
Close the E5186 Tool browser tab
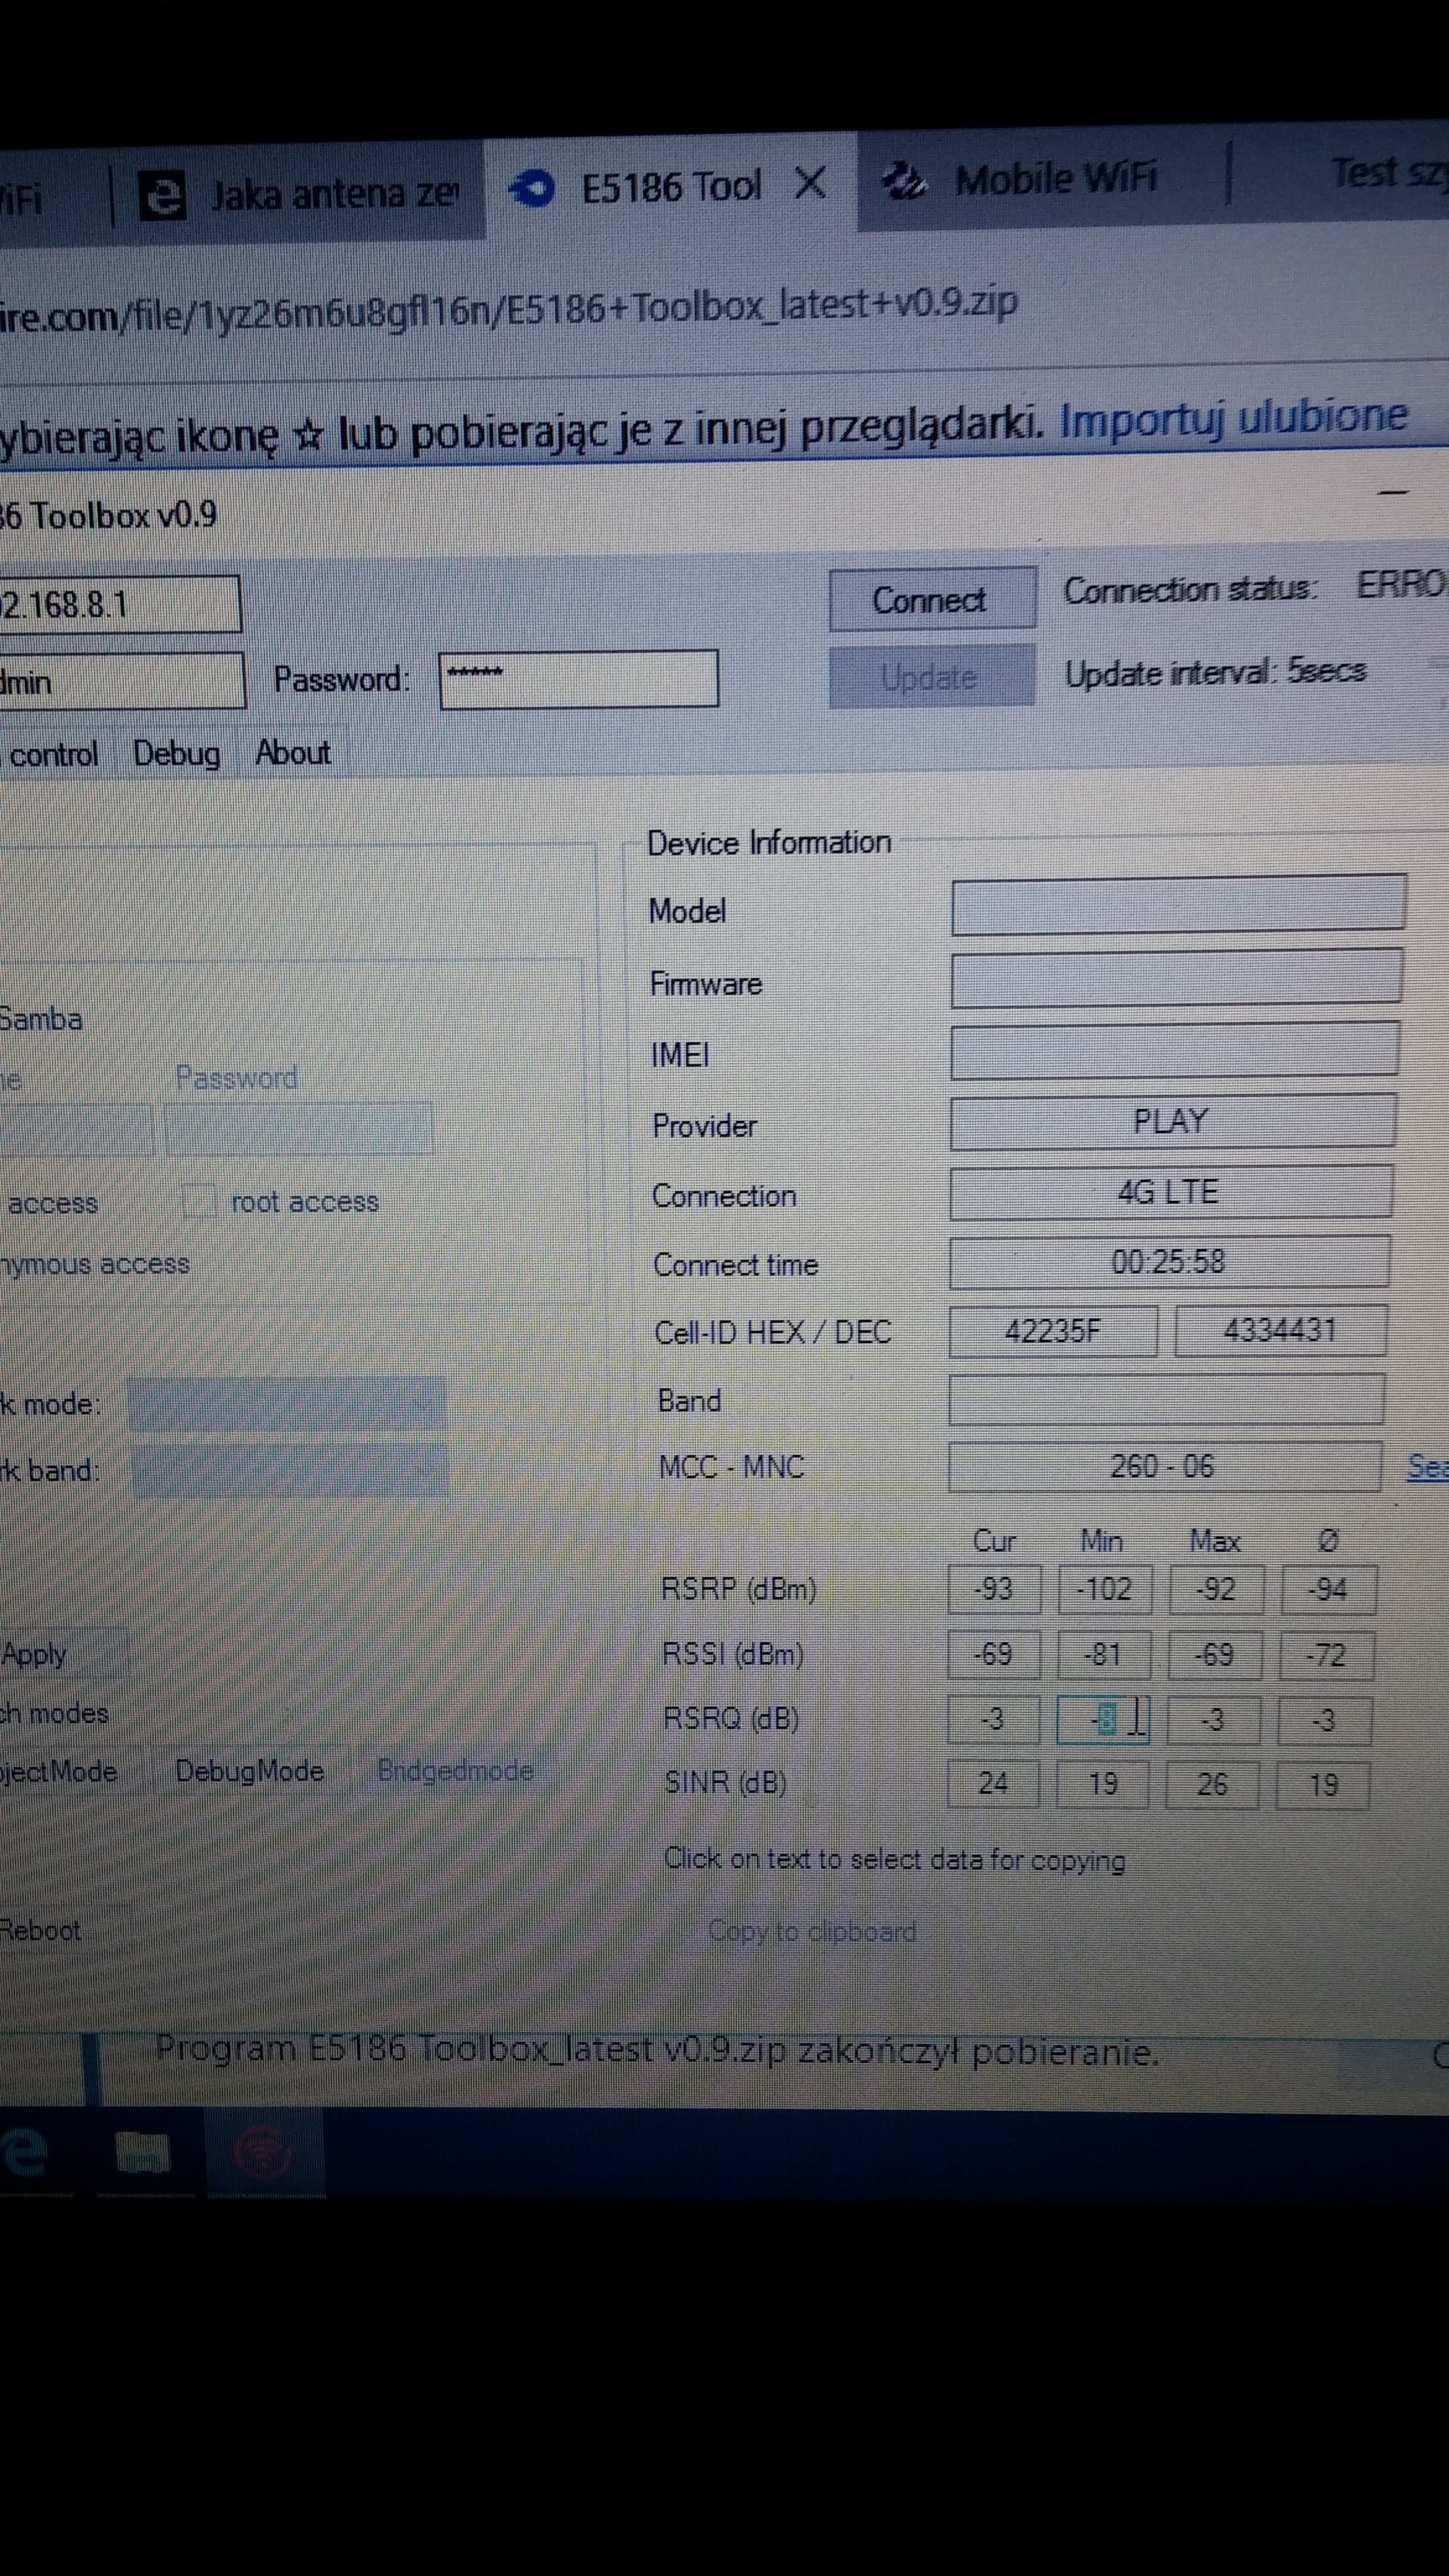(x=809, y=183)
